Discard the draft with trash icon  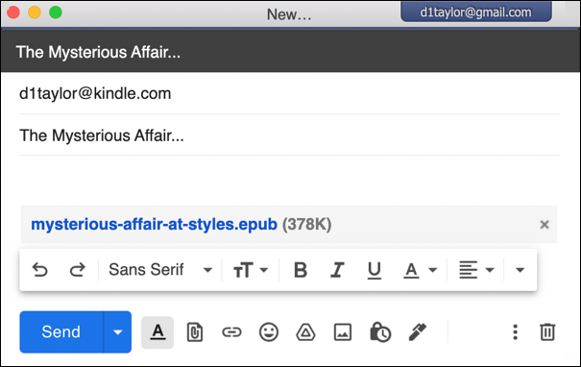tap(547, 332)
